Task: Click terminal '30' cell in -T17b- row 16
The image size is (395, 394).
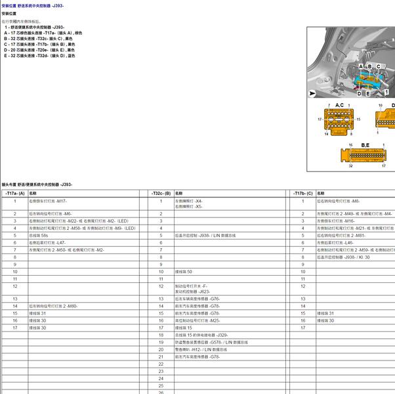Action: coord(356,320)
